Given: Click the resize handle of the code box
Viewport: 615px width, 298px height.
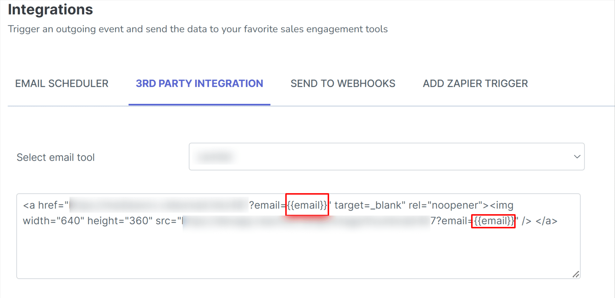Looking at the screenshot, I should [575, 274].
